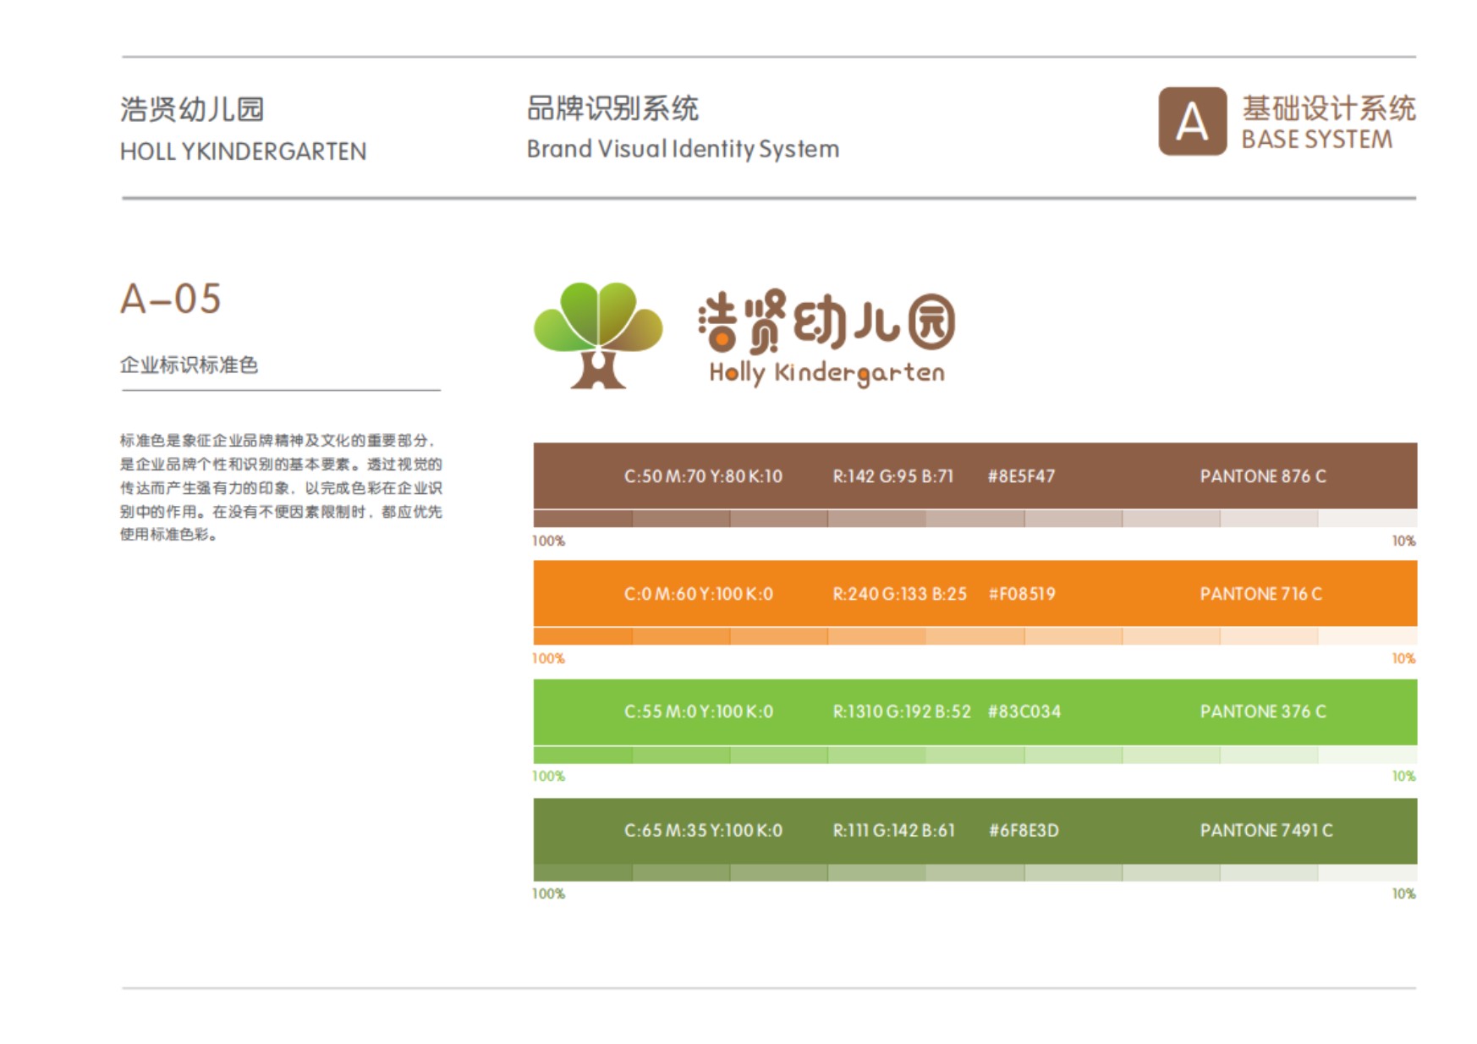Click 'C:55 M:0 Y:100 K:0' text
The height and width of the screenshot is (1044, 1477).
(699, 712)
